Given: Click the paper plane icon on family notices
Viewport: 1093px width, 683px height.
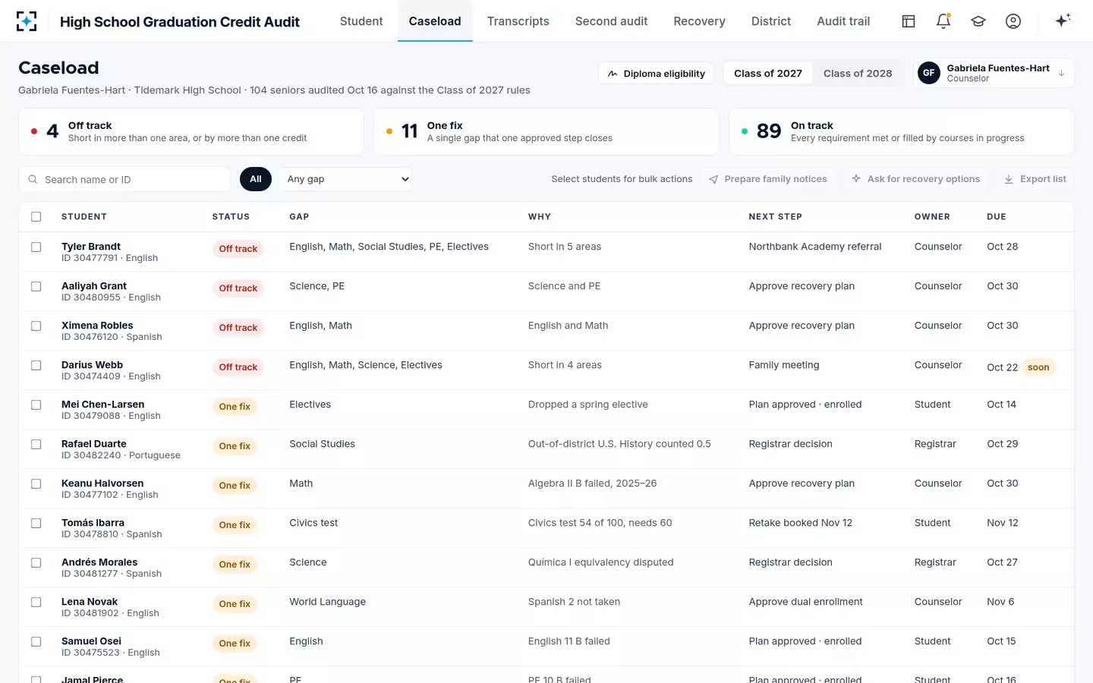Looking at the screenshot, I should (713, 179).
